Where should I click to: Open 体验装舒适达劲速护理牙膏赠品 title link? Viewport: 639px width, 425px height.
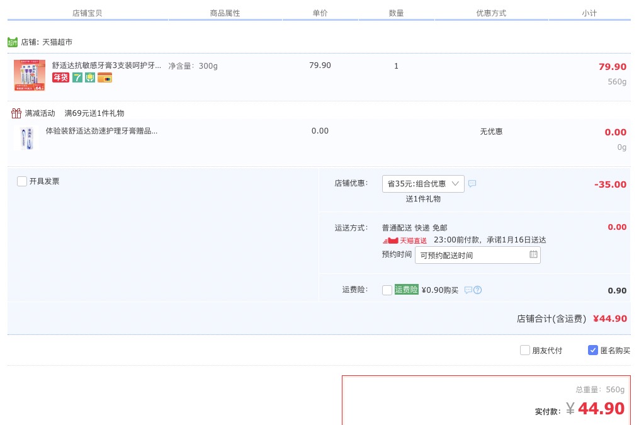tap(101, 131)
